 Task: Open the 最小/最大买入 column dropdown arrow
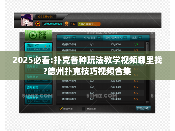coord(125,38)
